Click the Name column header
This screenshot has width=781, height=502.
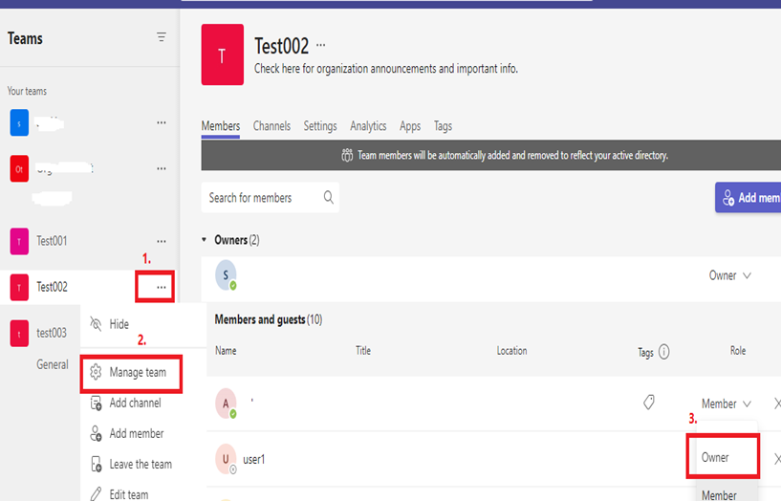(x=226, y=351)
